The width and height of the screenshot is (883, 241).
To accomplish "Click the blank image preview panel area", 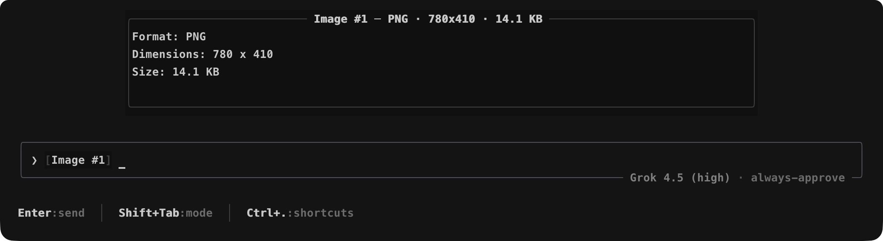I will point(442,92).
